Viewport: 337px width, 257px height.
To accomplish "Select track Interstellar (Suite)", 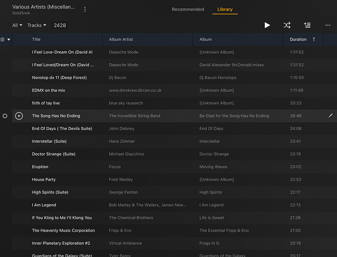I will pos(49,141).
